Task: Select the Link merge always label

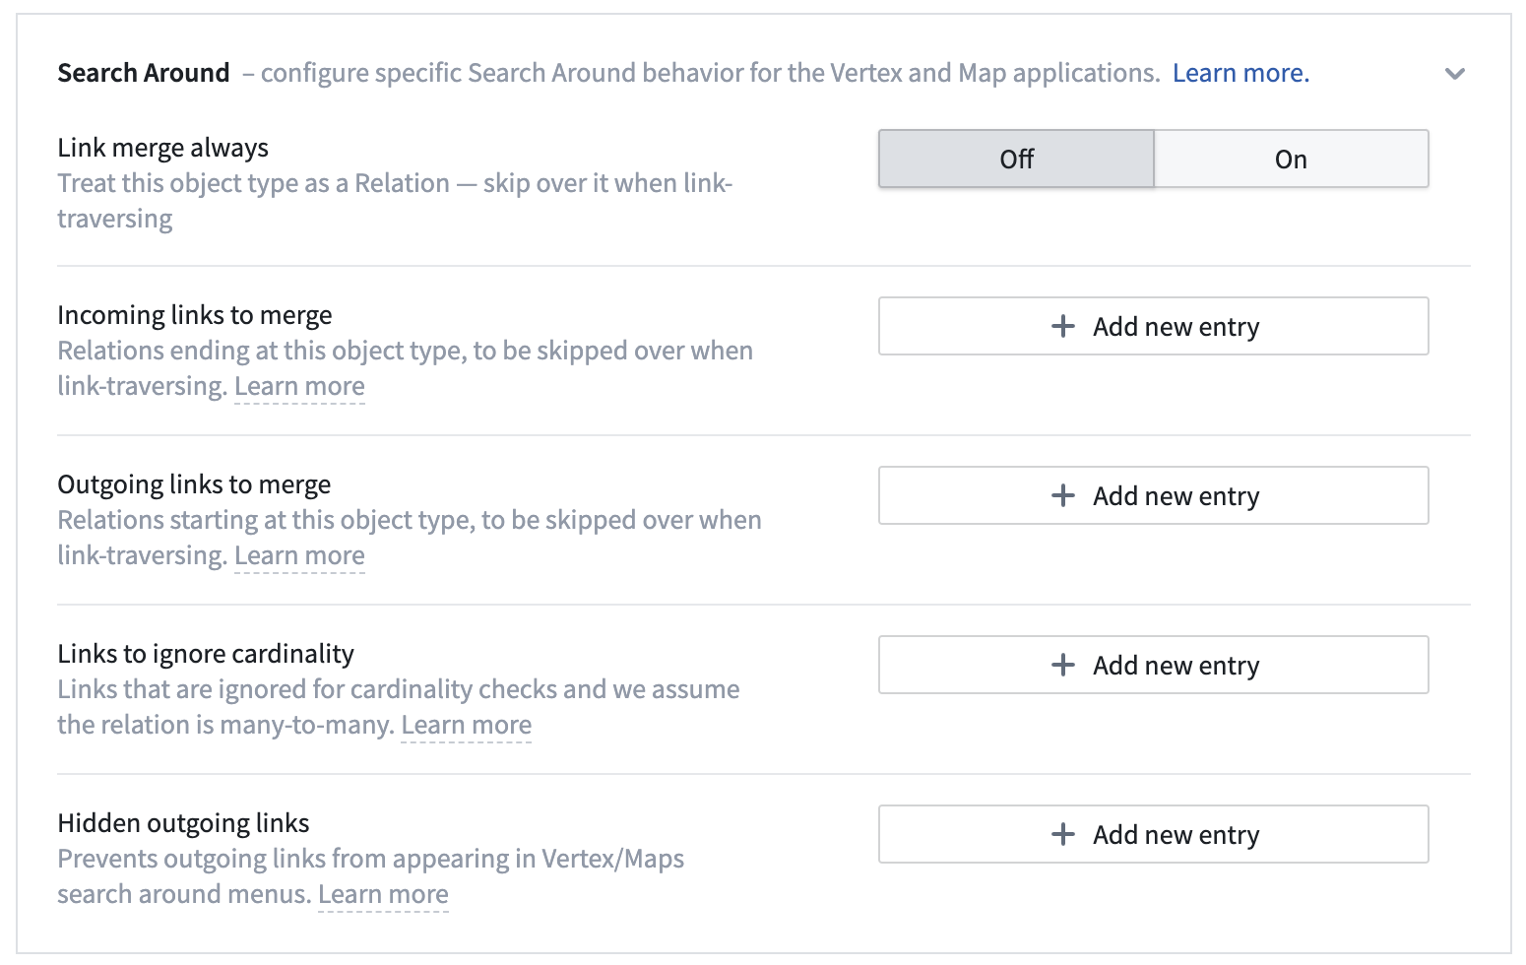Action: coord(162,148)
